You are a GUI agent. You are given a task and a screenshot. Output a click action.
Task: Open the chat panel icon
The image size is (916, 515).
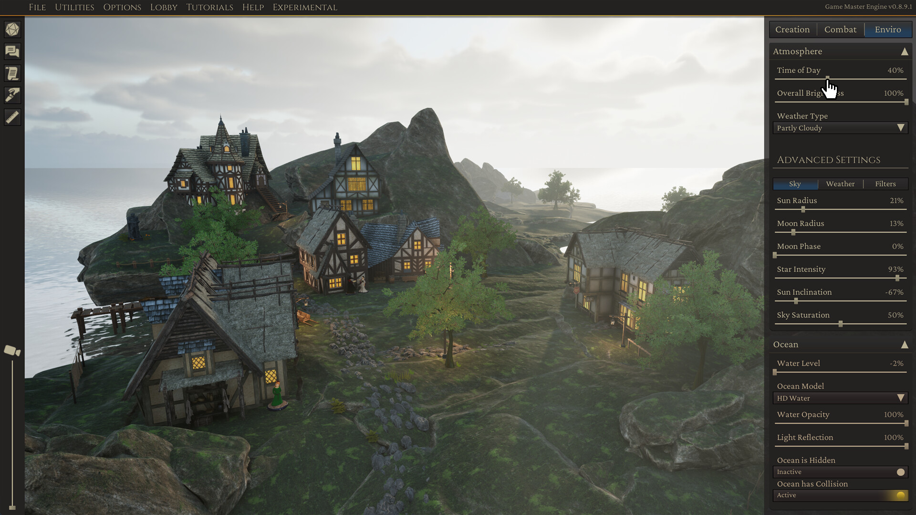click(12, 51)
